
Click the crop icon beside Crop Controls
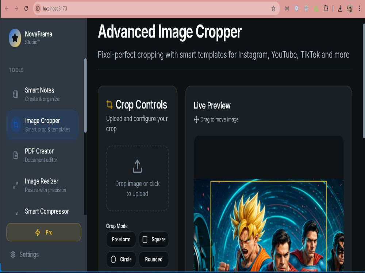pyautogui.click(x=109, y=104)
